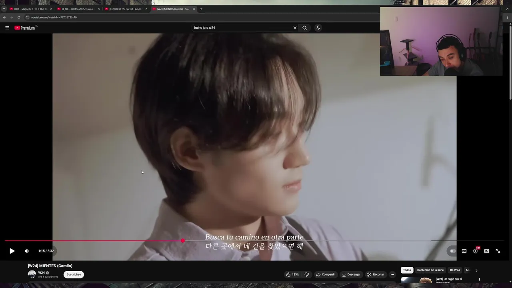Open the W24 channel name link

click(42, 273)
